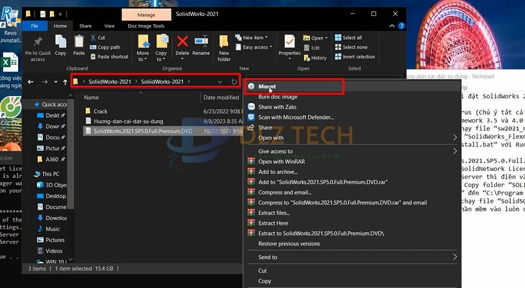Click Select all in ribbon
The height and width of the screenshot is (288, 525).
click(351, 38)
